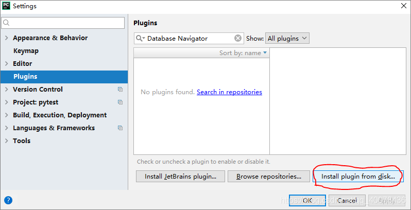This screenshot has width=411, height=210.
Task: Click the PyCharm logo in title bar
Action: pyautogui.click(x=6, y=6)
